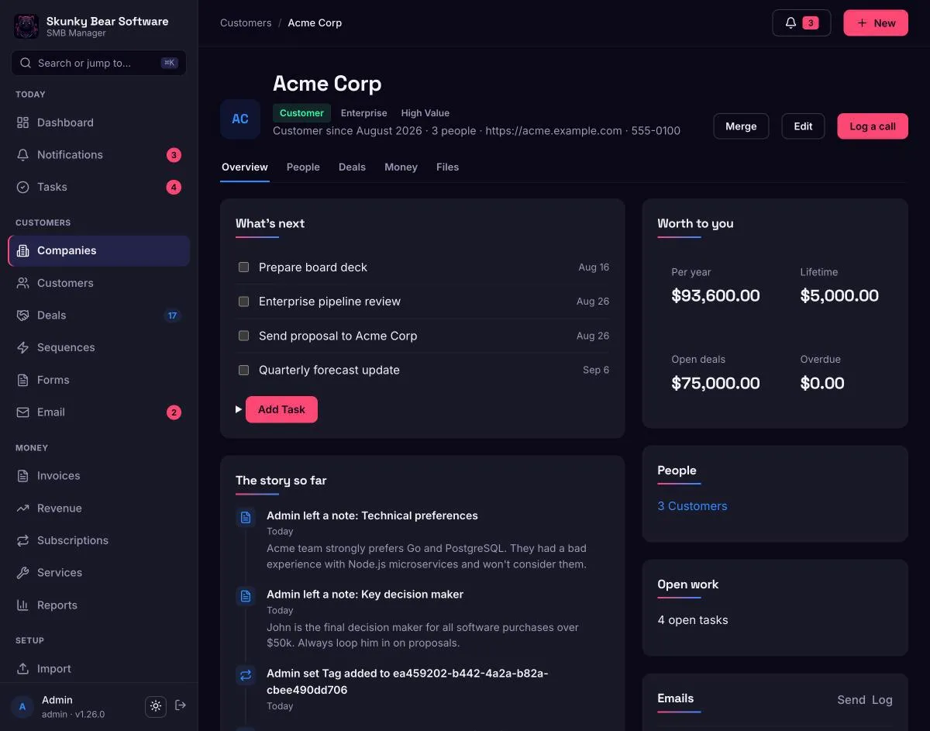The width and height of the screenshot is (930, 731).
Task: Open Customers list in sidebar
Action: (x=98, y=283)
